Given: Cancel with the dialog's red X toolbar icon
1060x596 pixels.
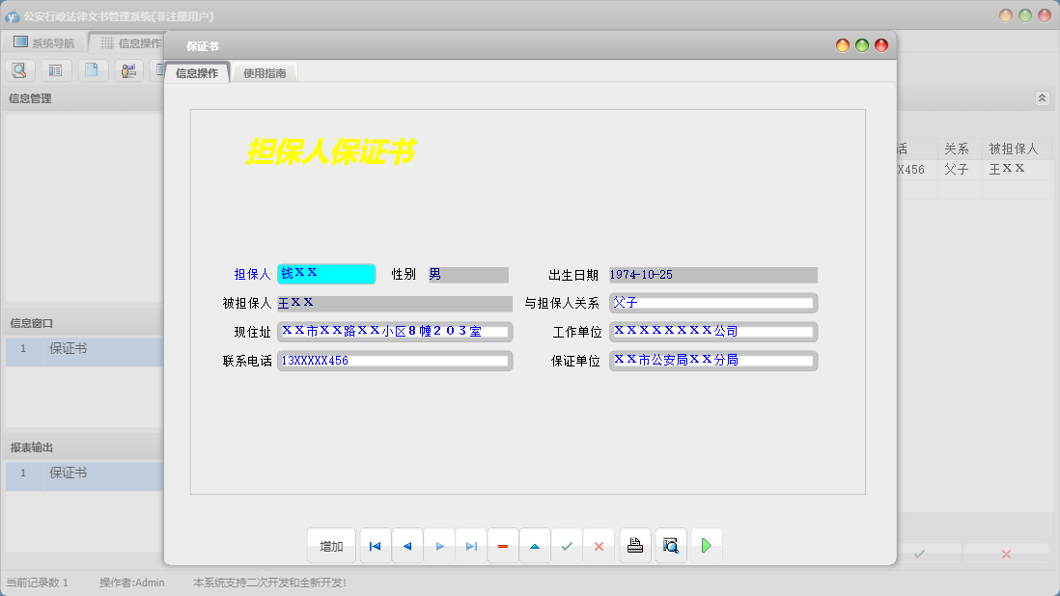Looking at the screenshot, I should [599, 546].
